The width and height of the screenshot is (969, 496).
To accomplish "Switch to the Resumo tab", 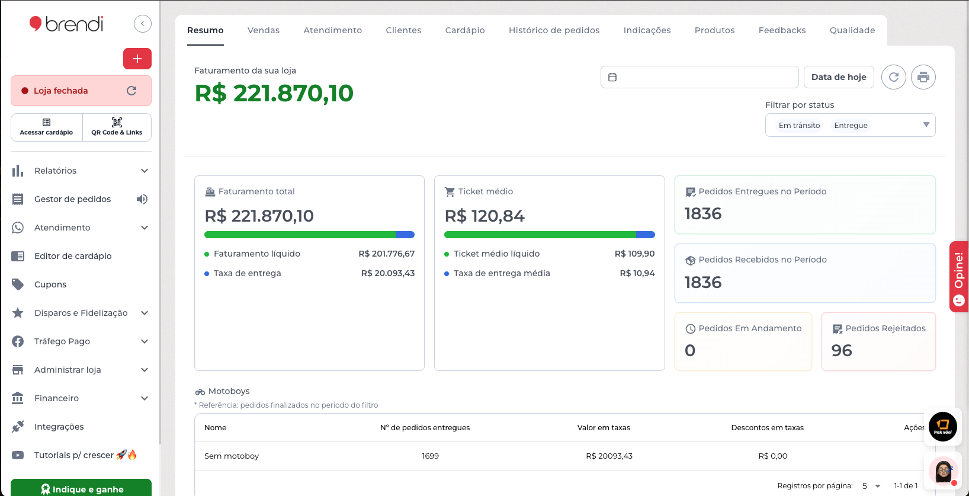I will pos(206,30).
